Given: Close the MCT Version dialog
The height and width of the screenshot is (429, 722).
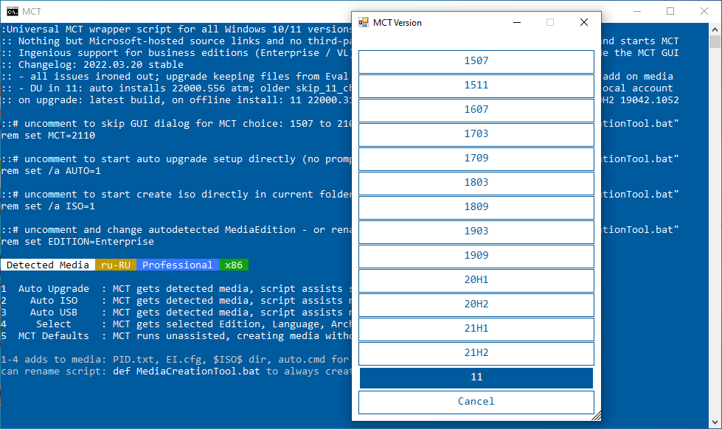Looking at the screenshot, I should [584, 23].
